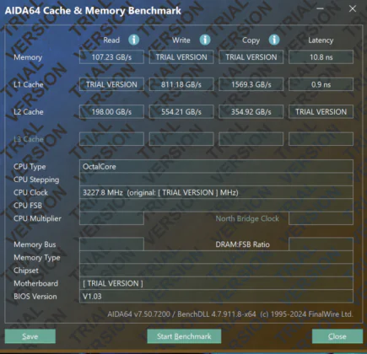367x354 pixels.
Task: Click the Memory row label
Action: (x=28, y=57)
